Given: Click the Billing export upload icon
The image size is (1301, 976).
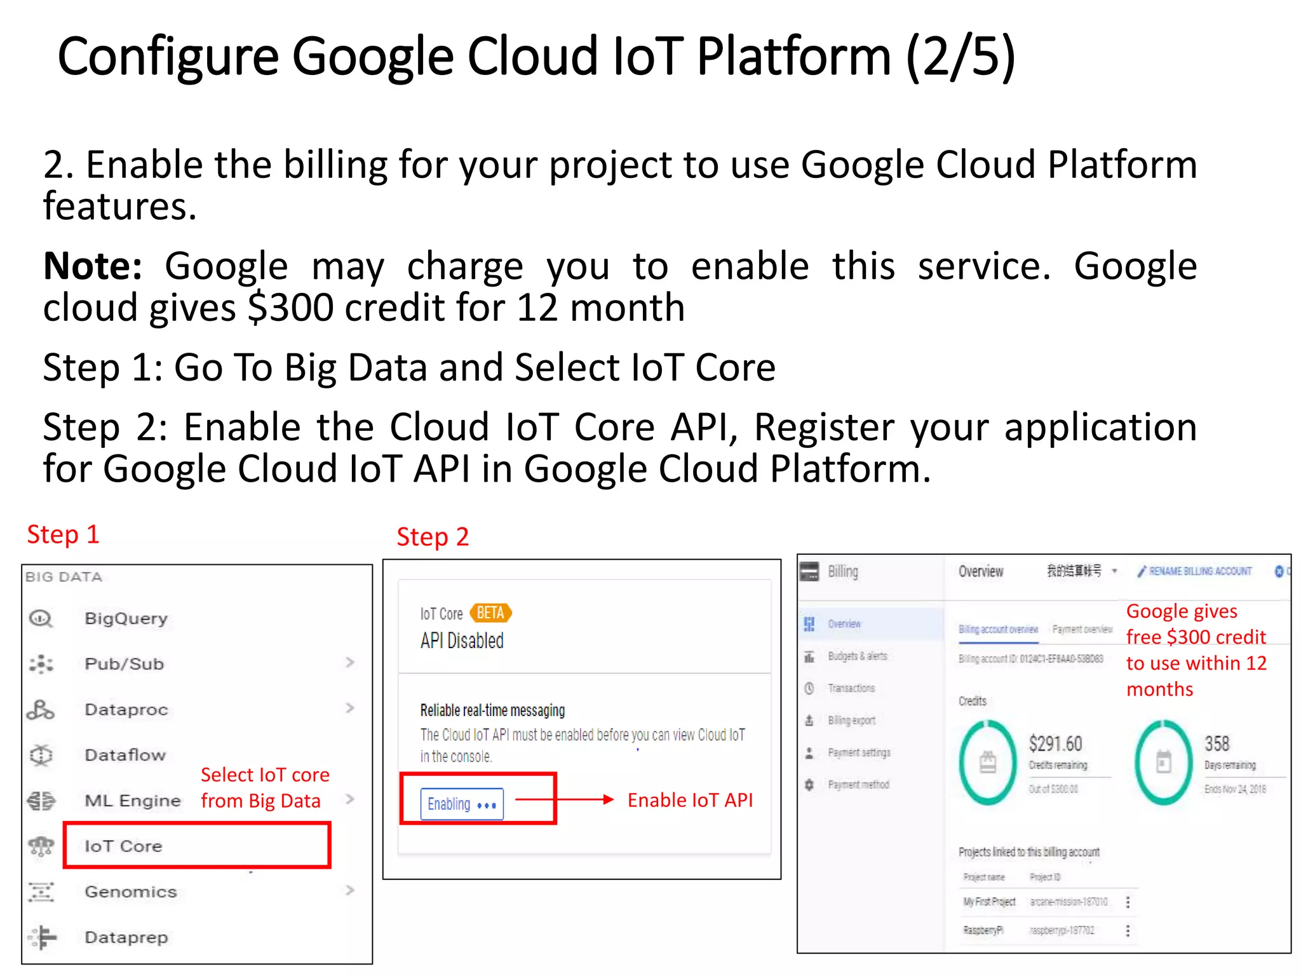Looking at the screenshot, I should click(x=809, y=721).
